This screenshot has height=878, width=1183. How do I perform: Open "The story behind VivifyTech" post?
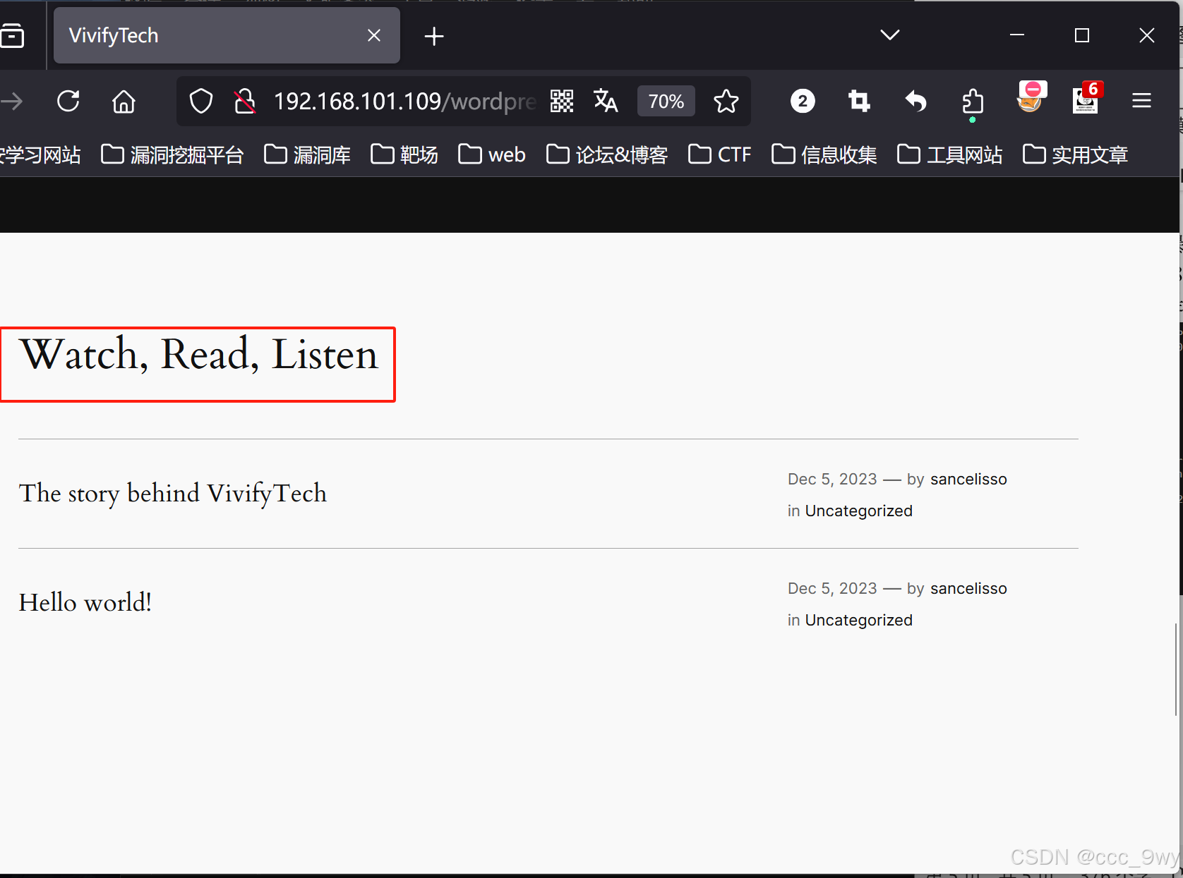[x=172, y=494]
